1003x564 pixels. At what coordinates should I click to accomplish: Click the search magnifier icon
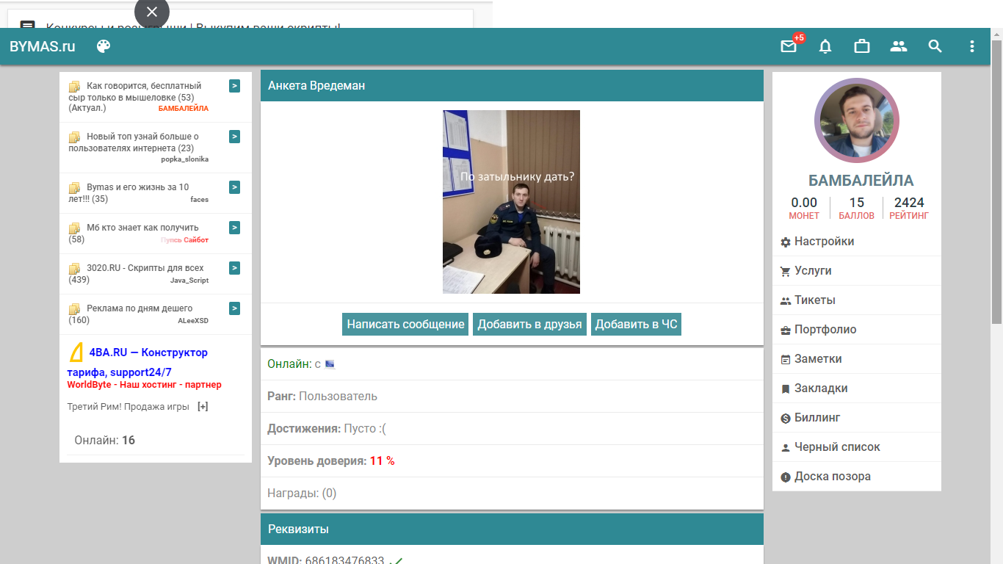pyautogui.click(x=935, y=46)
